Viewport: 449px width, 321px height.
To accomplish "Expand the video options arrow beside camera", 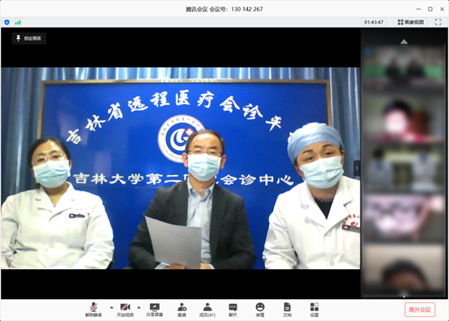I will [x=139, y=307].
